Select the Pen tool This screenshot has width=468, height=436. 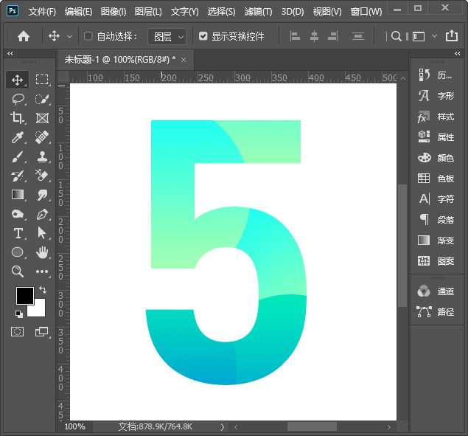coord(42,214)
